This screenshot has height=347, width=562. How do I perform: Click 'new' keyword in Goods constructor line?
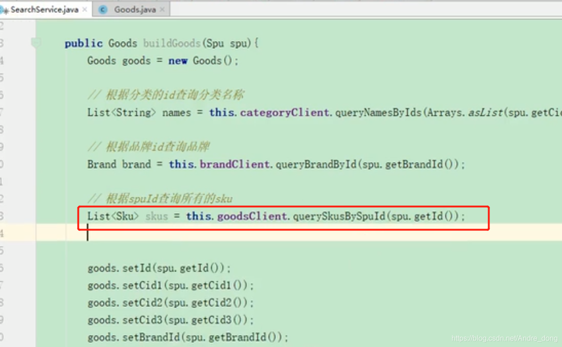(x=177, y=61)
